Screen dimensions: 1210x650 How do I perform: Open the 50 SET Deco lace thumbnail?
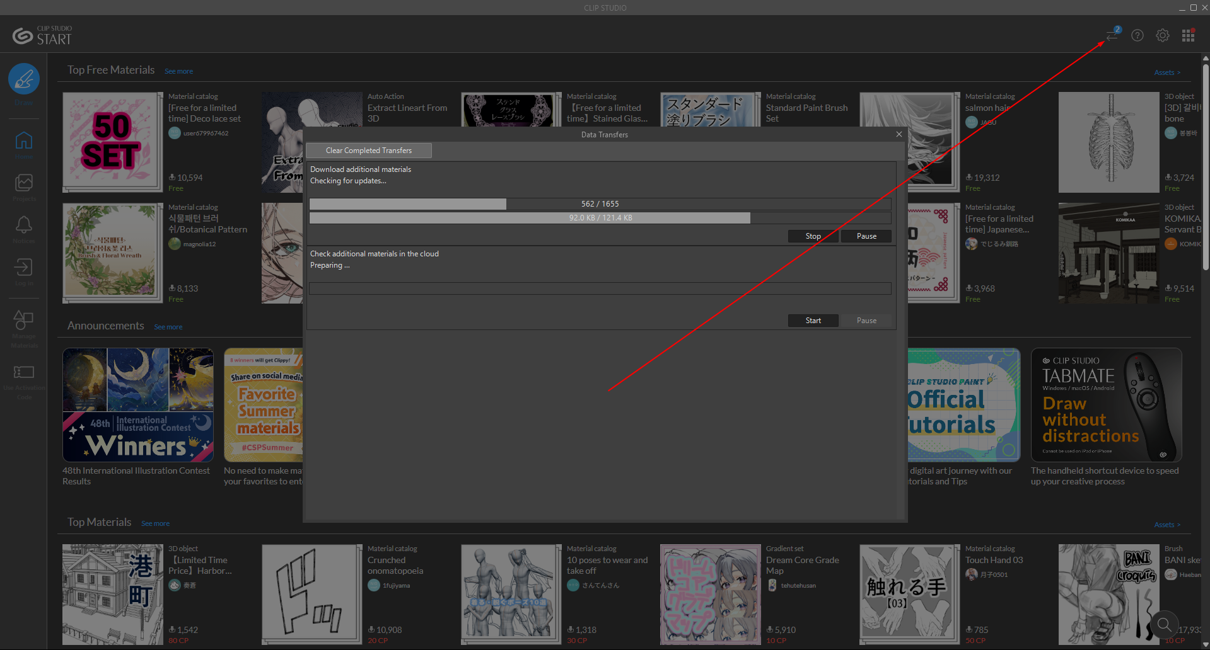112,142
